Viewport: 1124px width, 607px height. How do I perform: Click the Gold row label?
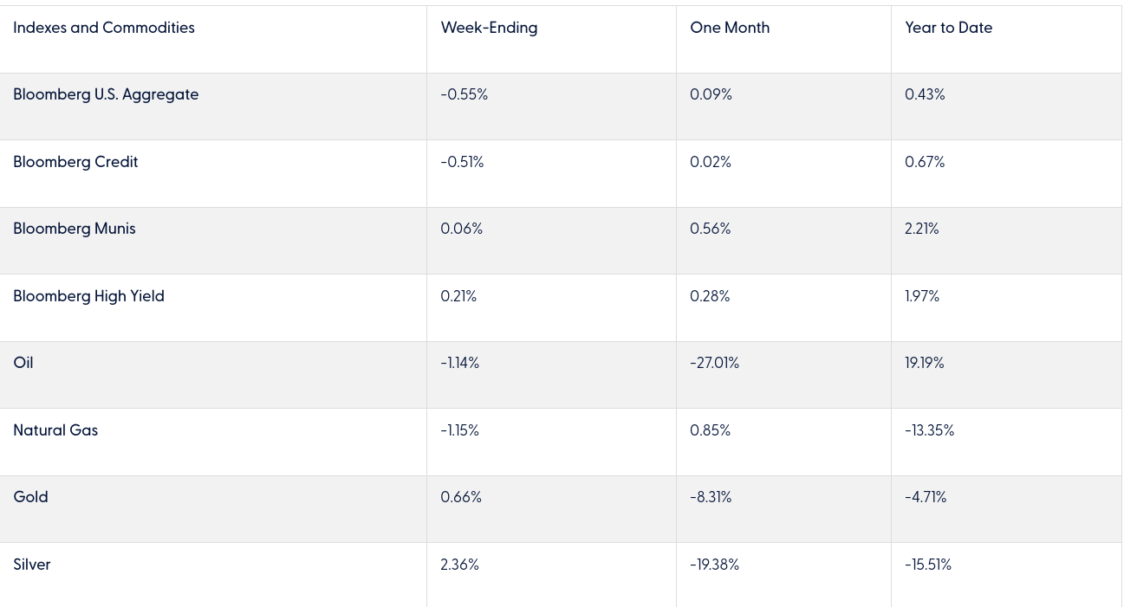(x=30, y=497)
